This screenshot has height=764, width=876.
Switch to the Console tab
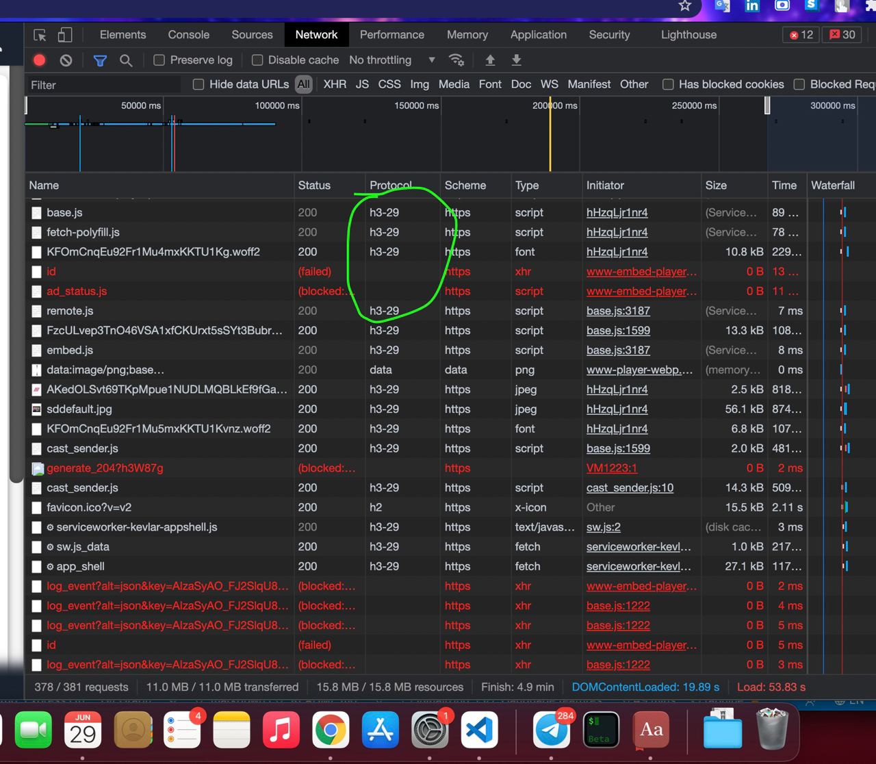coord(189,35)
